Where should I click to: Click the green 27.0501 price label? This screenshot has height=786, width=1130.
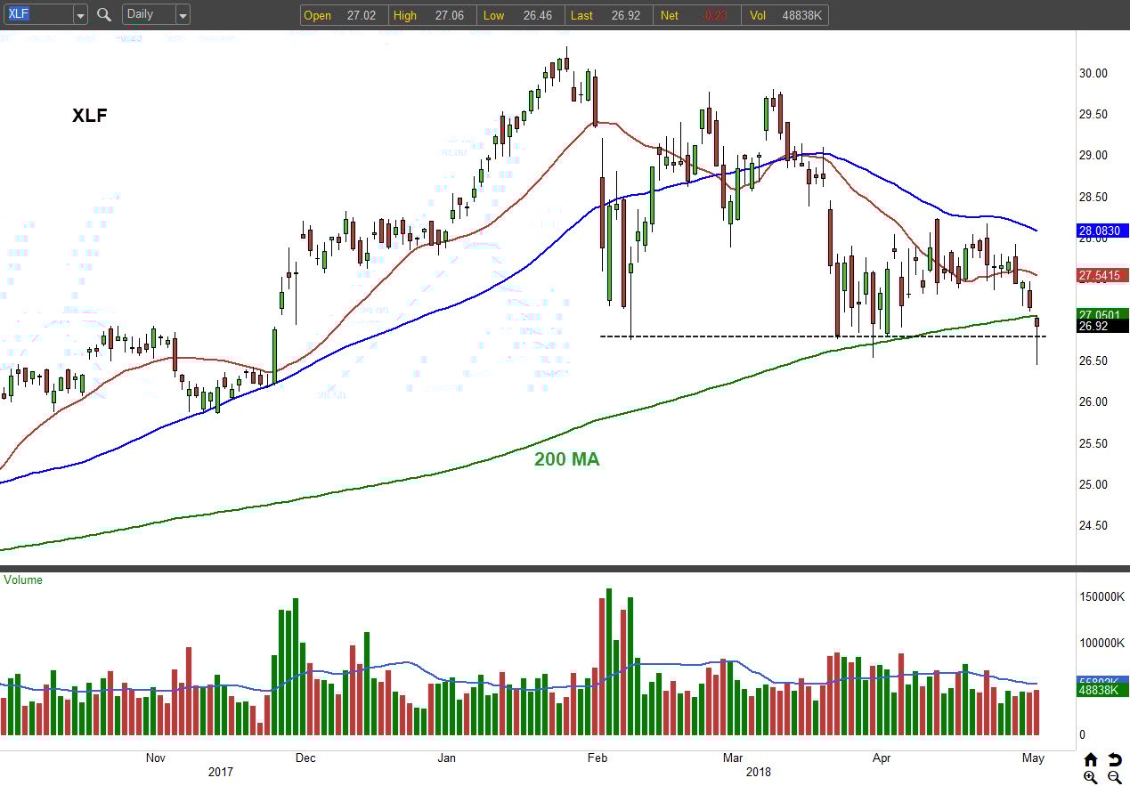coord(1102,314)
